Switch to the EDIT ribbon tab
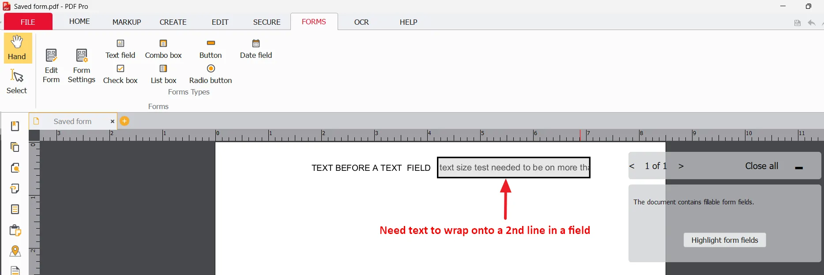The image size is (824, 275). pyautogui.click(x=220, y=22)
